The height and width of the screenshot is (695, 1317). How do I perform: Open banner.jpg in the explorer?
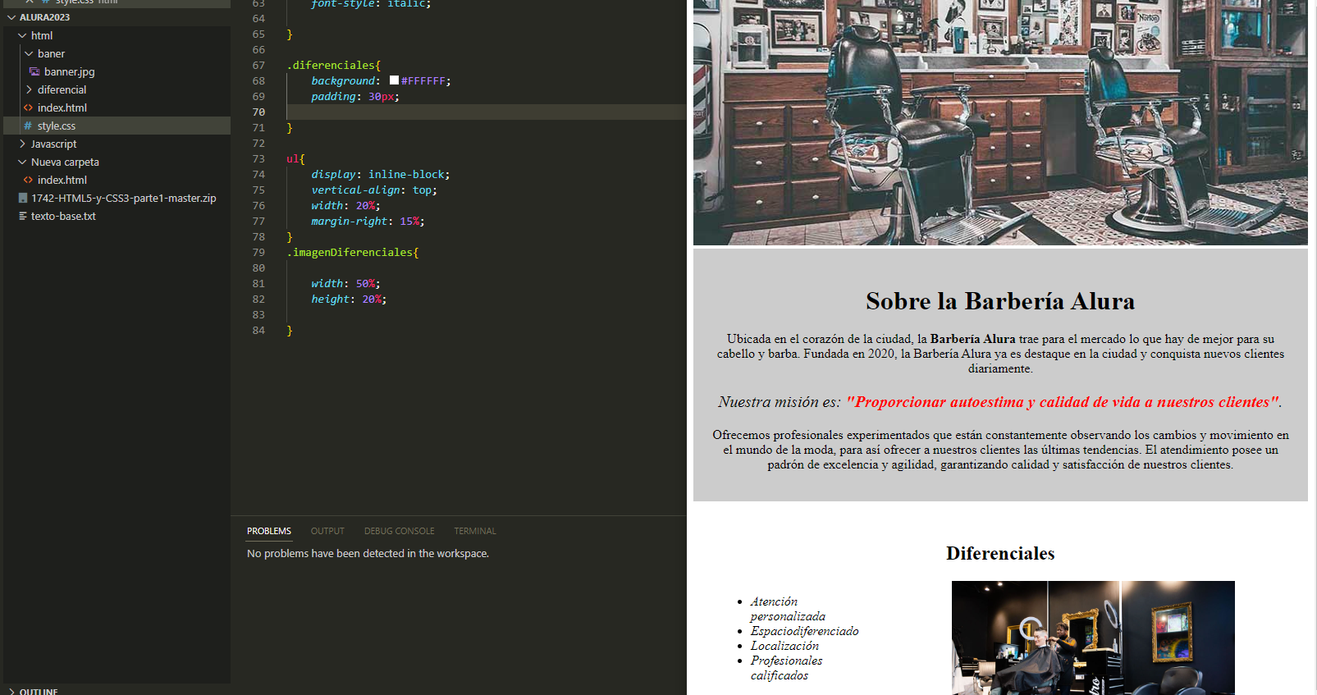(70, 71)
